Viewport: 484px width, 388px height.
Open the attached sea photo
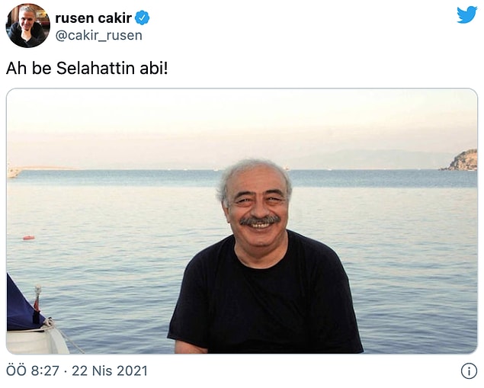242,221
